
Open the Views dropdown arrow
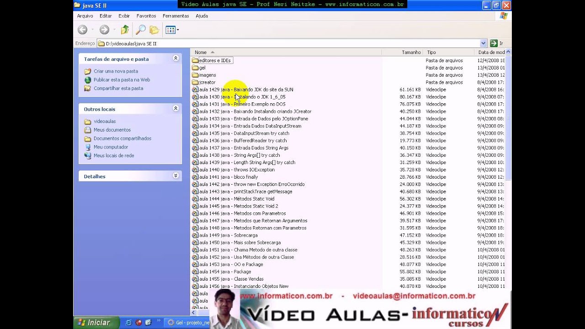[178, 30]
